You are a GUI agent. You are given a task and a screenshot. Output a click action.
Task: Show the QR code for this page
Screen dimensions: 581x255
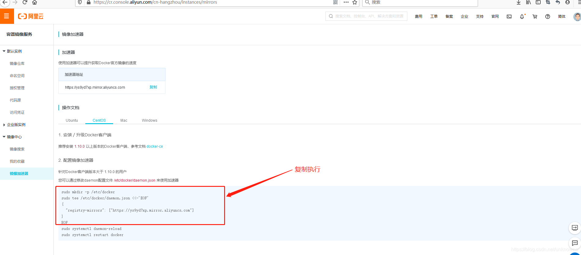(x=335, y=2)
